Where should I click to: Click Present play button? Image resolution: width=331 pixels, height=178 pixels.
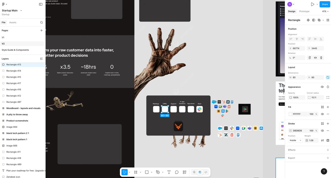(313, 4)
